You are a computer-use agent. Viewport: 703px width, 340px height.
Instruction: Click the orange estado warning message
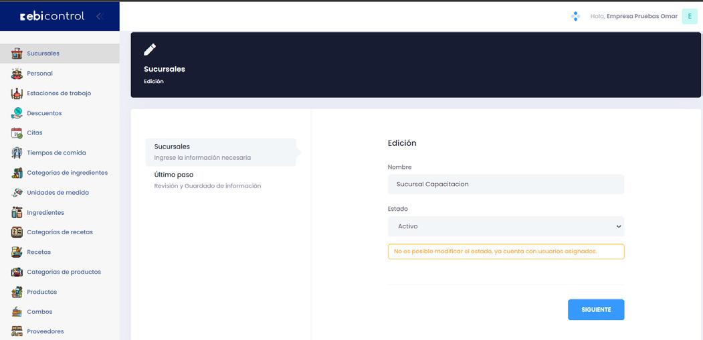pos(506,252)
